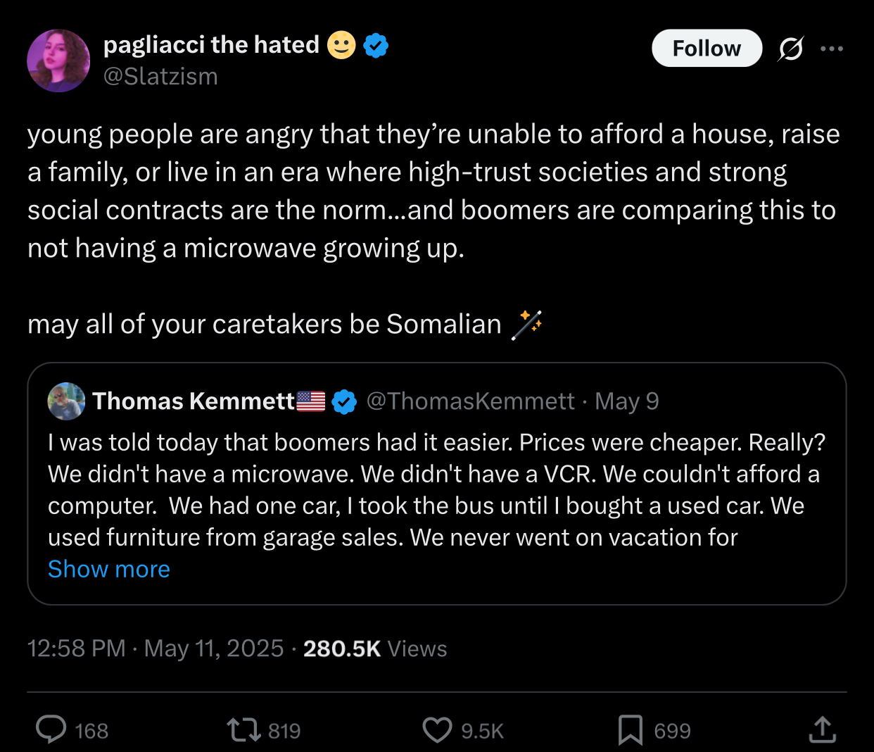Screen dimensions: 874x752
Task: View pagliacci's purple profile avatar
Action: [x=58, y=61]
